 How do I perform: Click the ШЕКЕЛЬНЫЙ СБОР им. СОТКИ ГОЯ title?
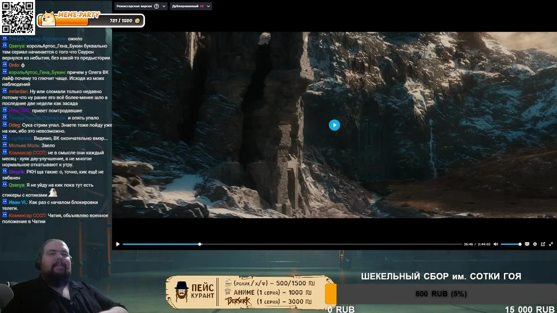[441, 276]
